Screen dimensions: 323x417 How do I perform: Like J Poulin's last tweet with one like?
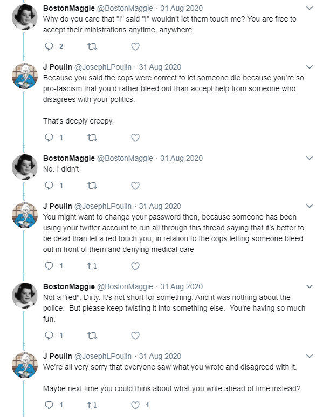pyautogui.click(x=135, y=405)
